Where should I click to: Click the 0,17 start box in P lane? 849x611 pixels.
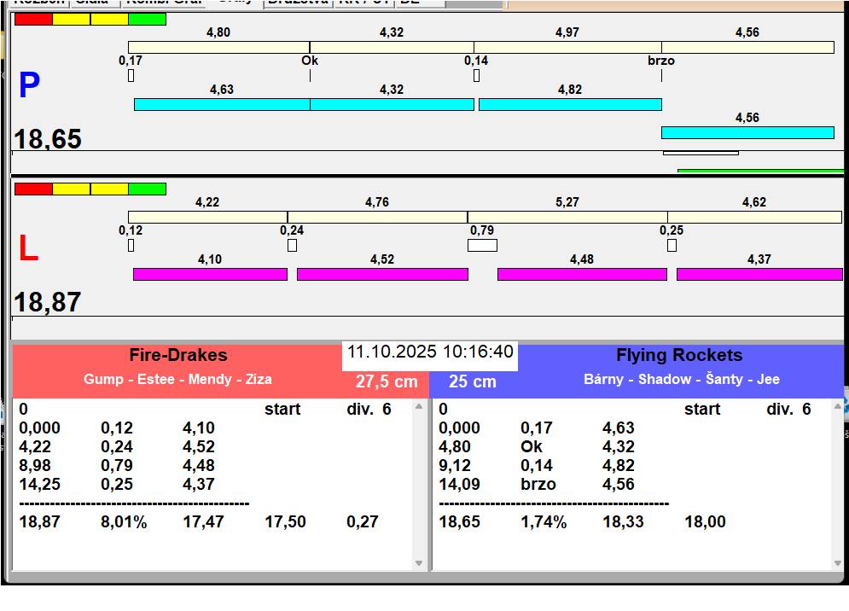coord(131,76)
